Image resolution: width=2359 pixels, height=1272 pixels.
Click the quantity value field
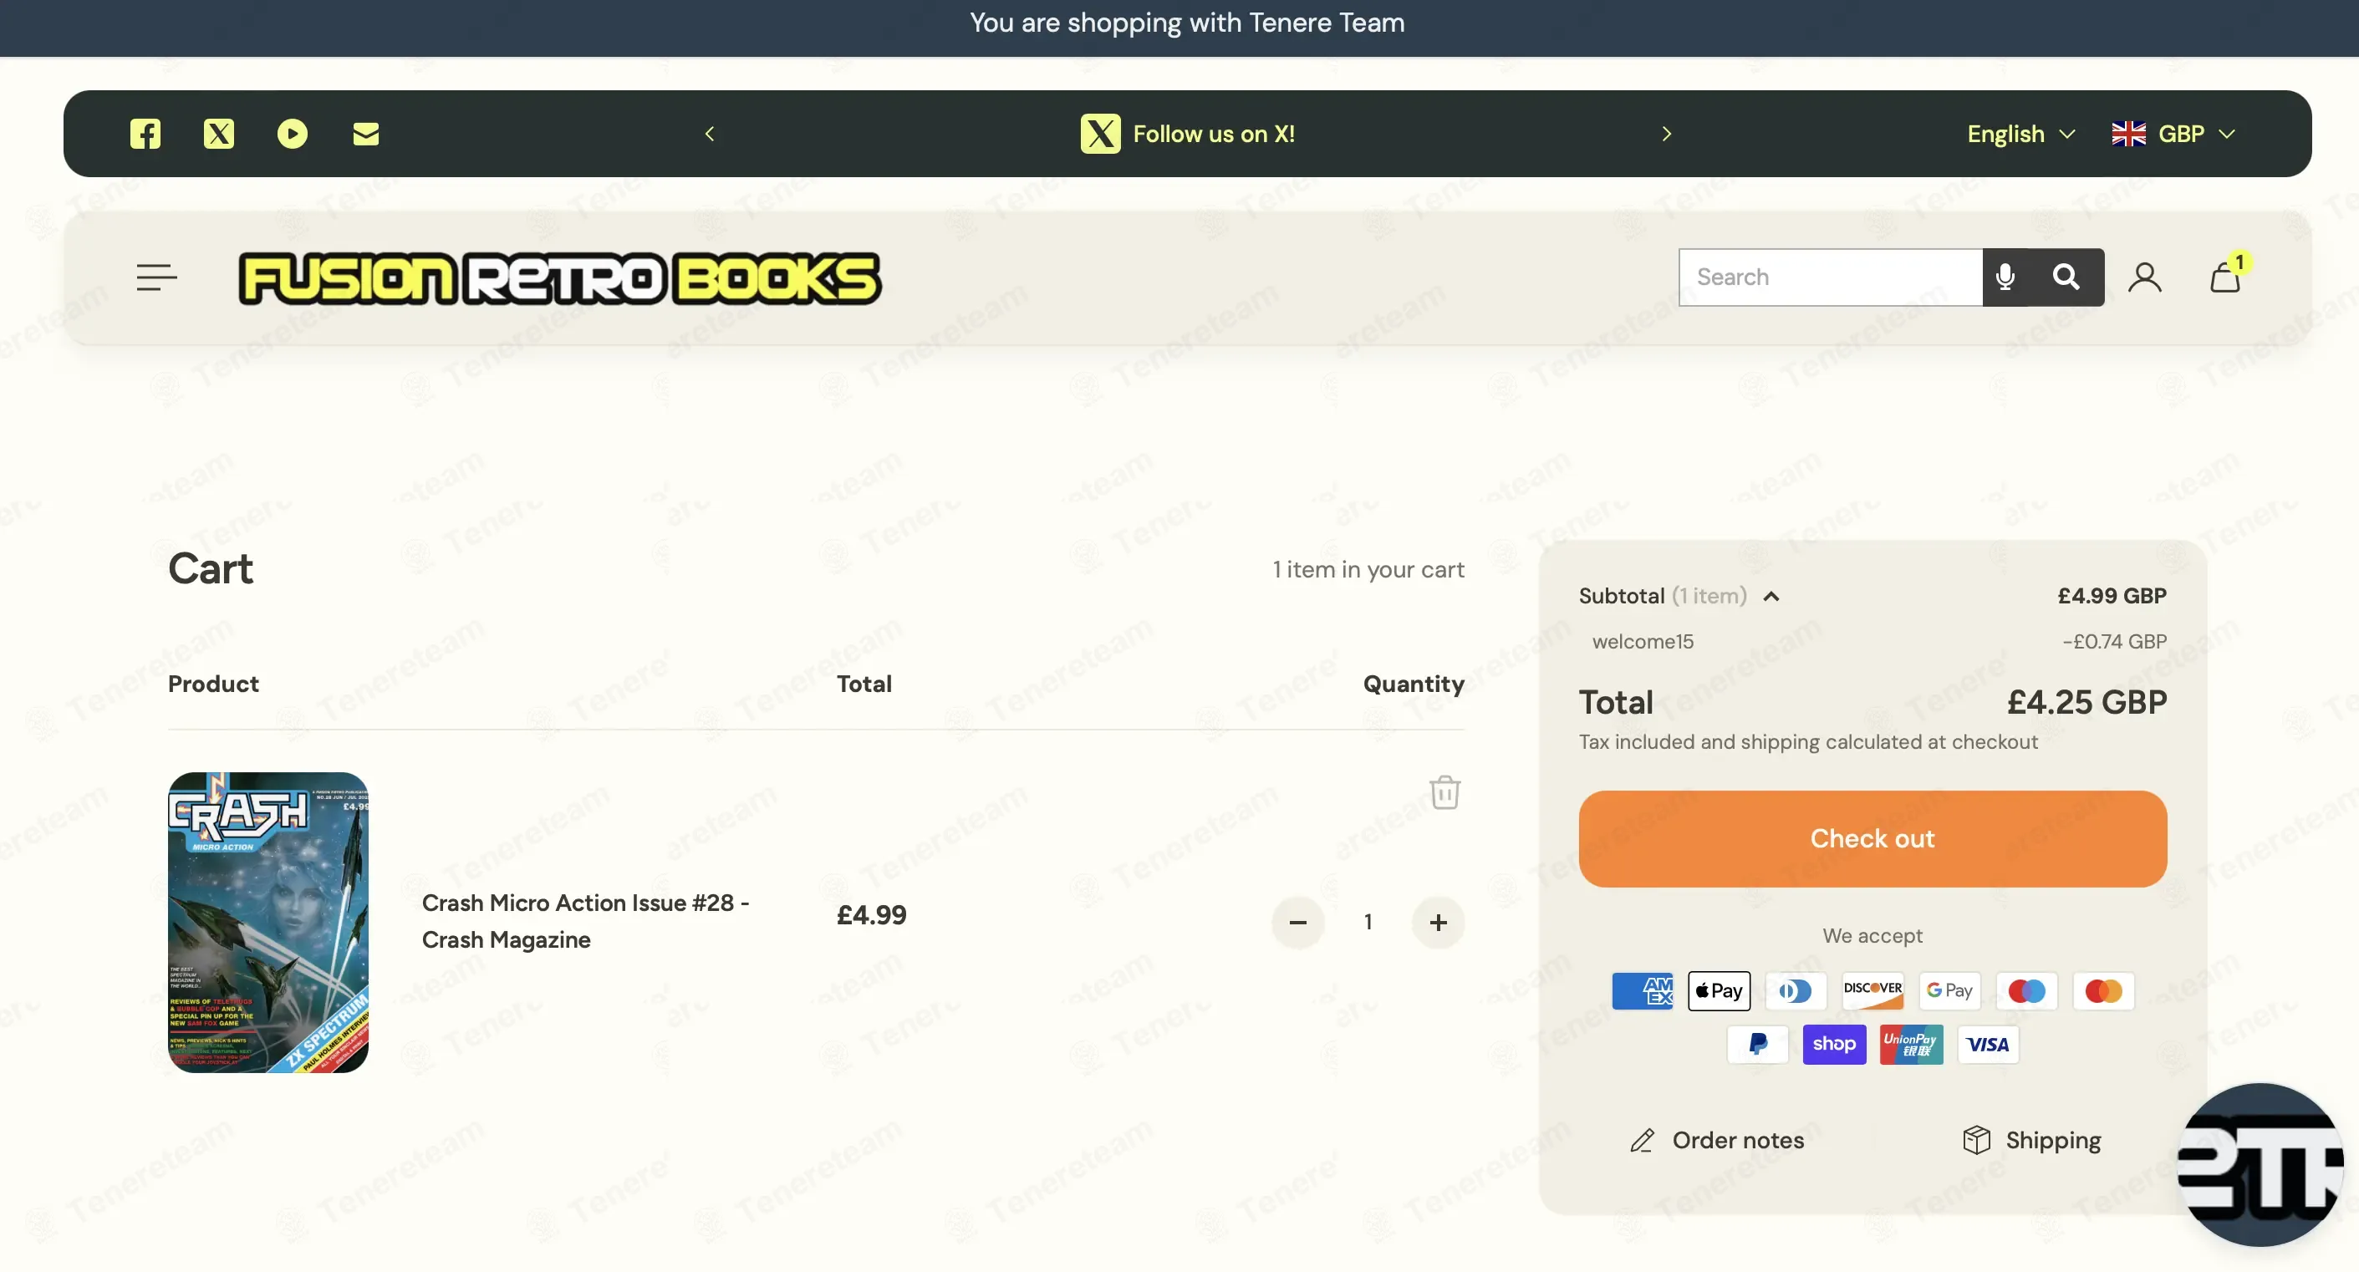[x=1368, y=922]
